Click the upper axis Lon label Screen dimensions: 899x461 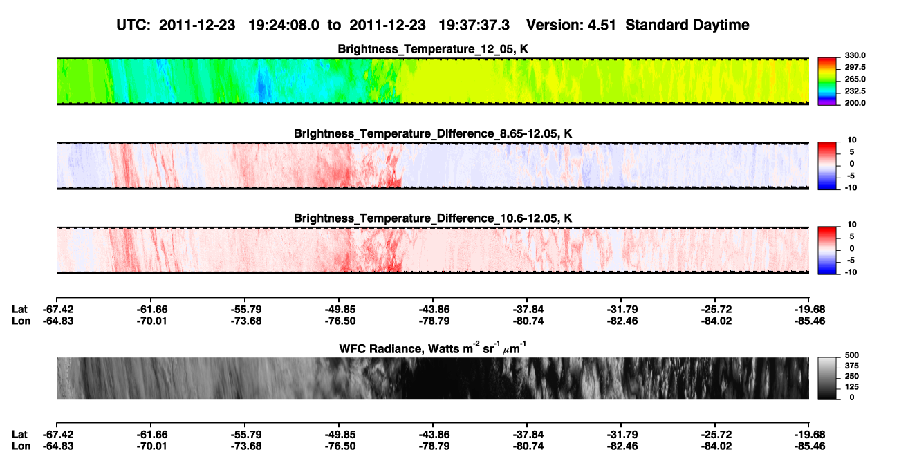(x=21, y=321)
